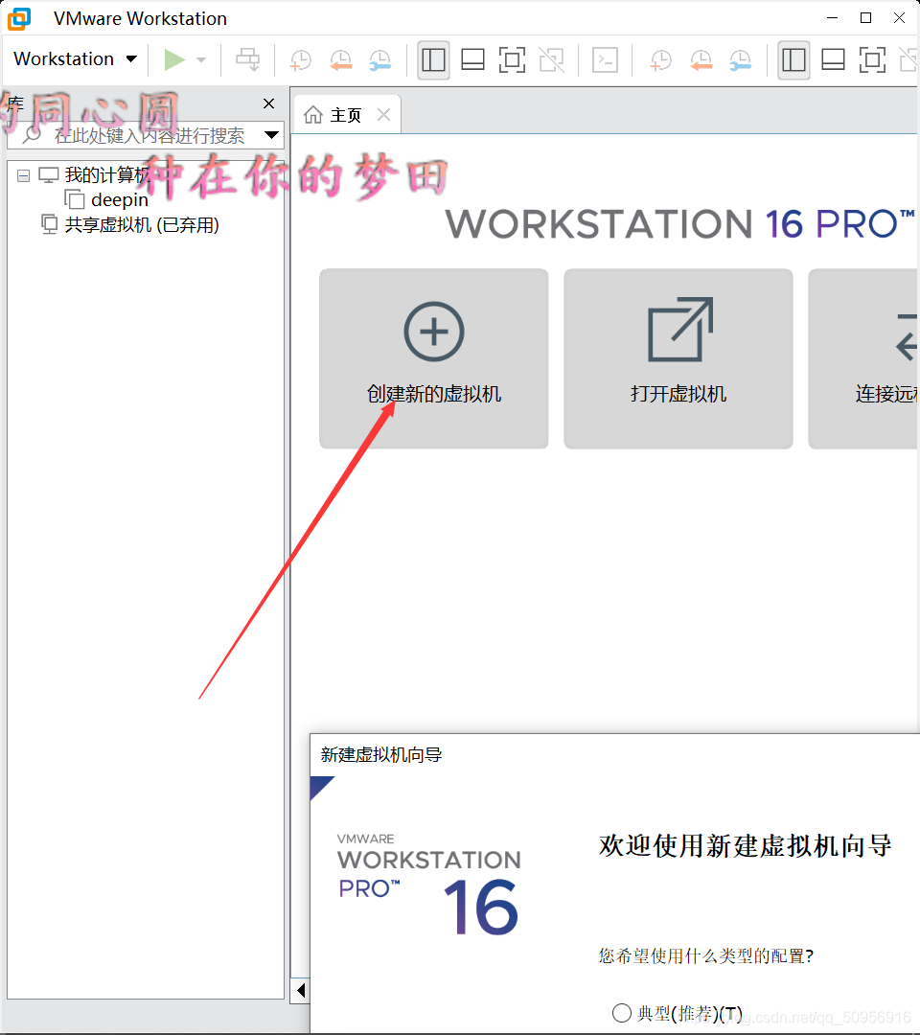Switch to the 主页 tab
This screenshot has width=920, height=1035.
click(347, 116)
